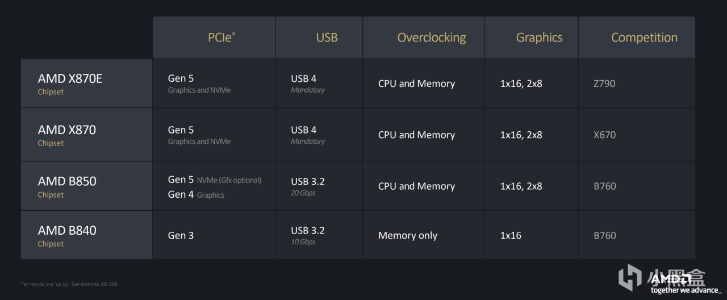Click the Overclocking column header
727x300 pixels.
point(431,37)
